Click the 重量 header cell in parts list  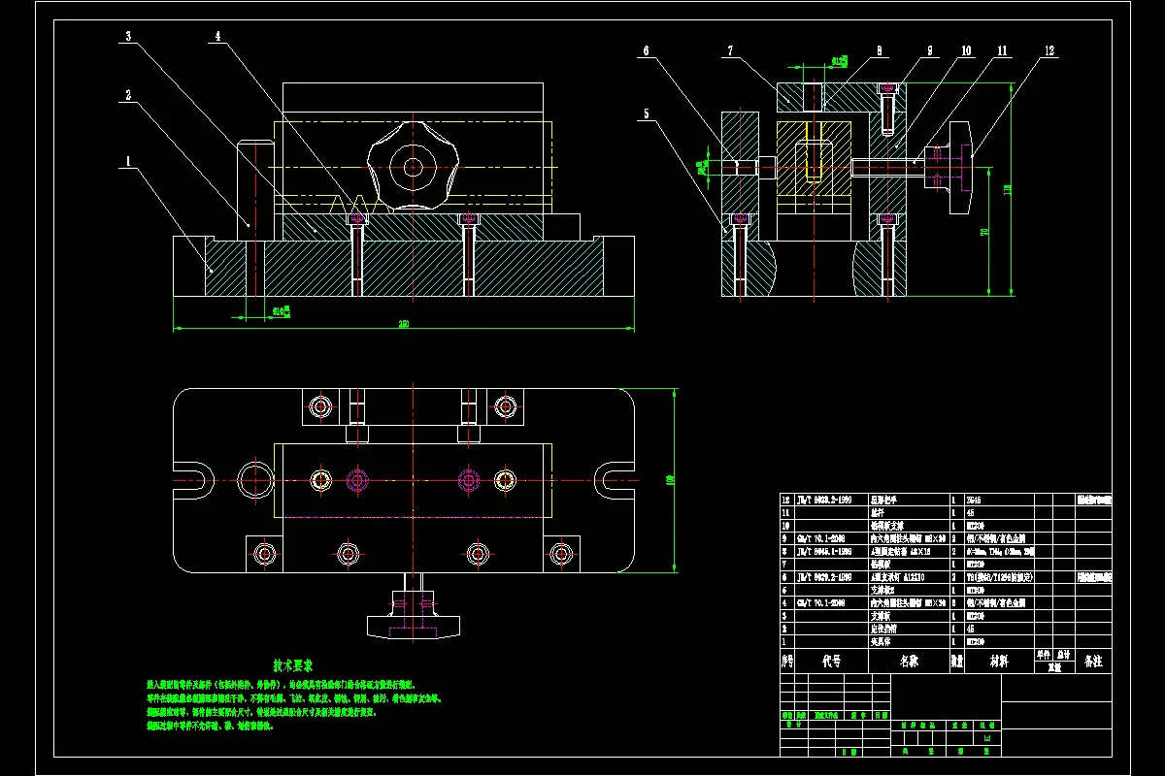tap(1054, 667)
